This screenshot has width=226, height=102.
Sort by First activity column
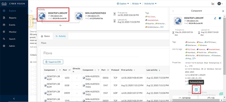tap(135, 70)
